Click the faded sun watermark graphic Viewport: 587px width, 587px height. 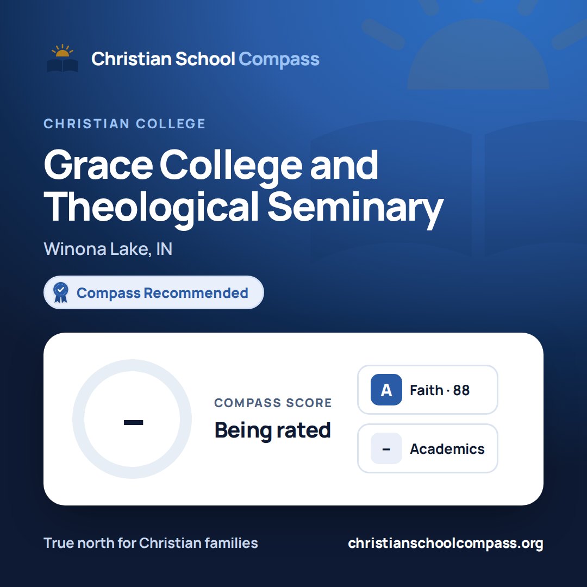point(477,45)
